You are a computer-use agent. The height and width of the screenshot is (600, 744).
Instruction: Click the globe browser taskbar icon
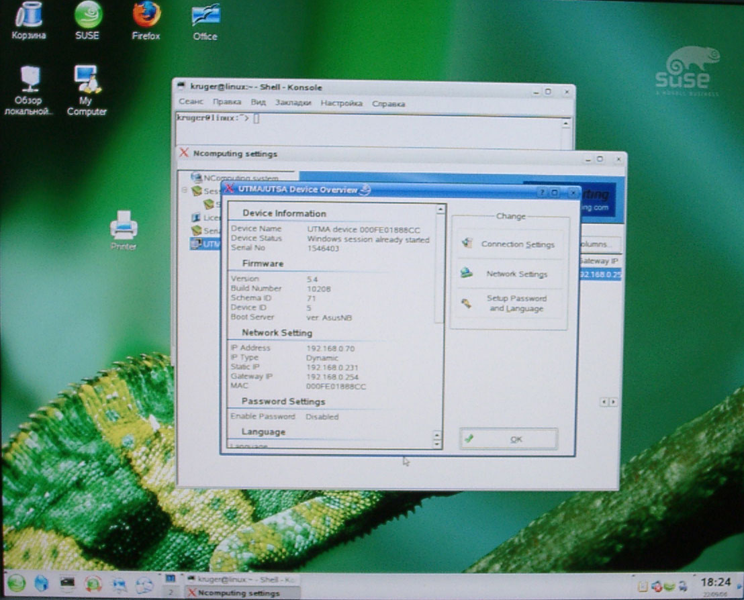[144, 585]
